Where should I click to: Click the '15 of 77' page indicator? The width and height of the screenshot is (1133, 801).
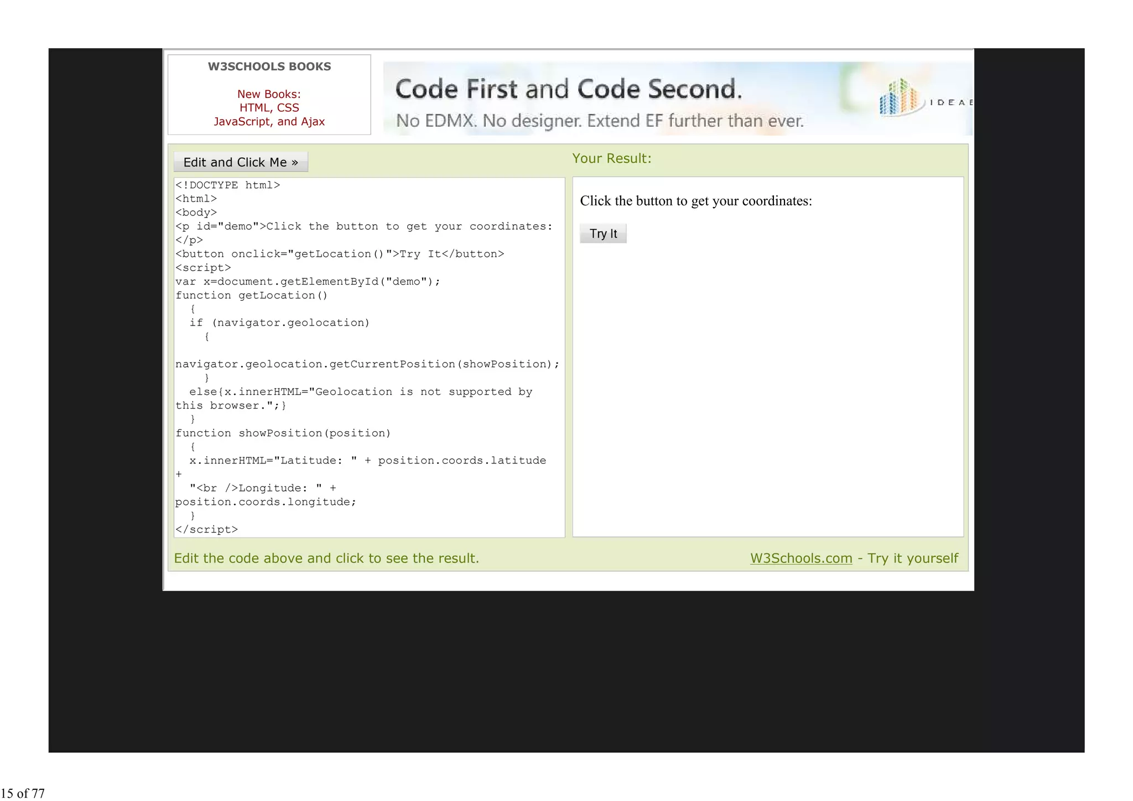pyautogui.click(x=23, y=793)
